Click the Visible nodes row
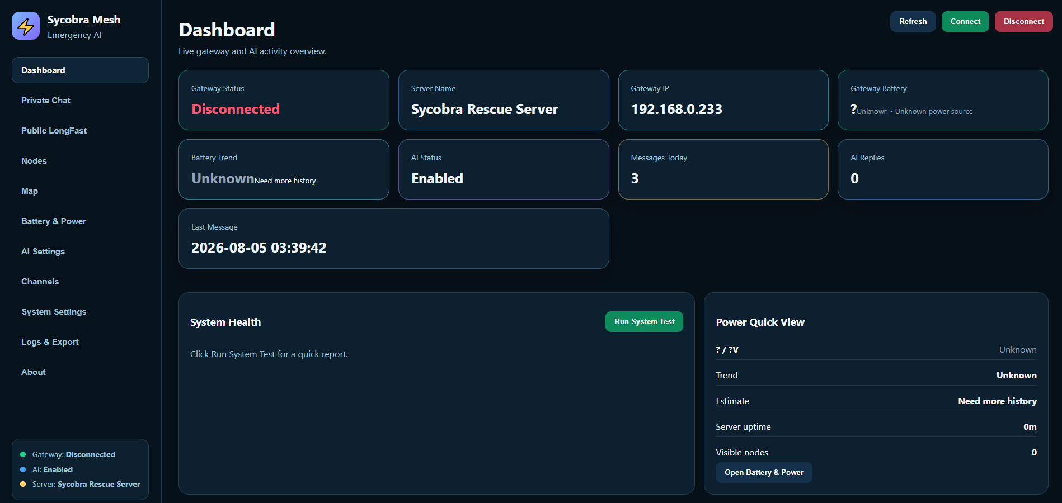Viewport: 1062px width, 503px height. (876, 452)
